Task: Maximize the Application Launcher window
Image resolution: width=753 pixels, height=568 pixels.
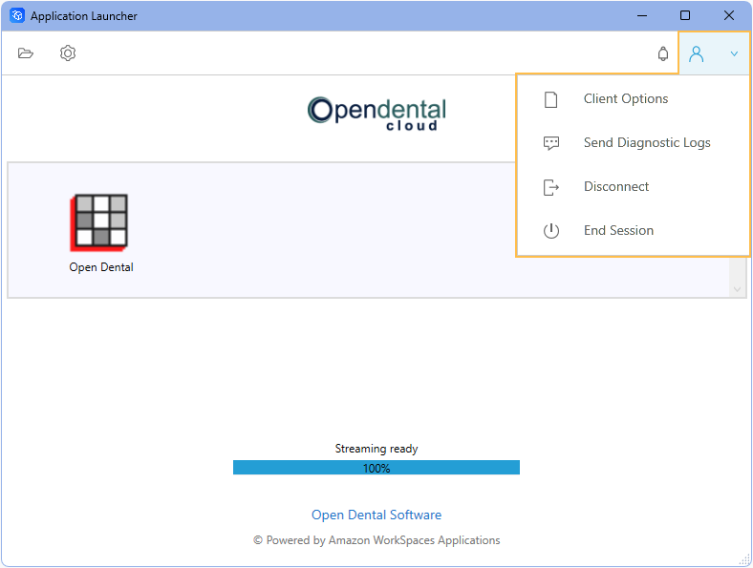Action: coord(685,15)
